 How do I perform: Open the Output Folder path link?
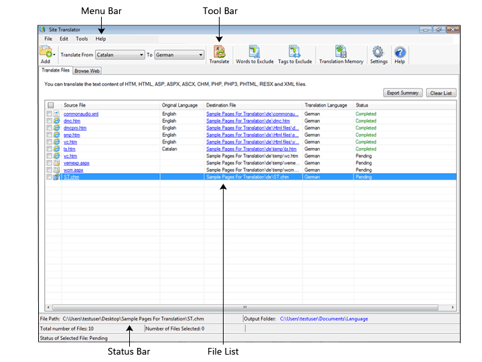pyautogui.click(x=324, y=319)
